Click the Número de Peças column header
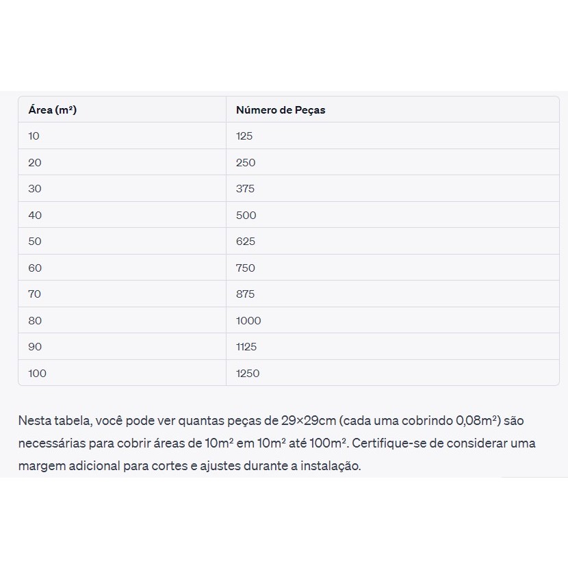This screenshot has width=568, height=568. 393,109
